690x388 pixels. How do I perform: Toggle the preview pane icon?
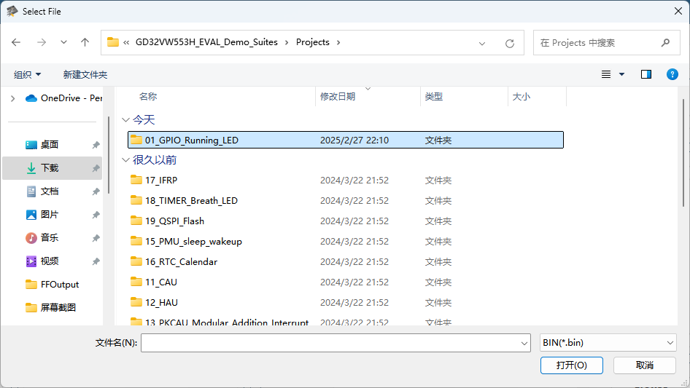coord(646,74)
